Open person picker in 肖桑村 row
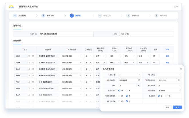 click(x=29, y=82)
